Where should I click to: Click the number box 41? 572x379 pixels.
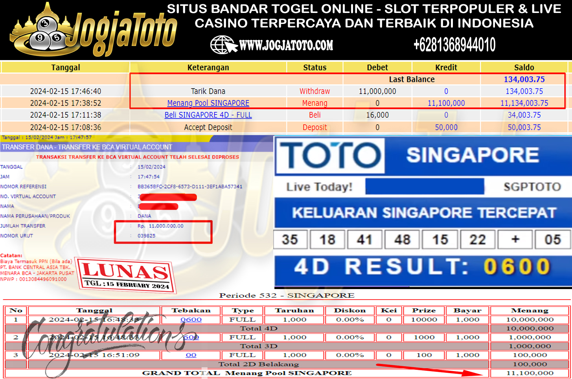click(365, 240)
